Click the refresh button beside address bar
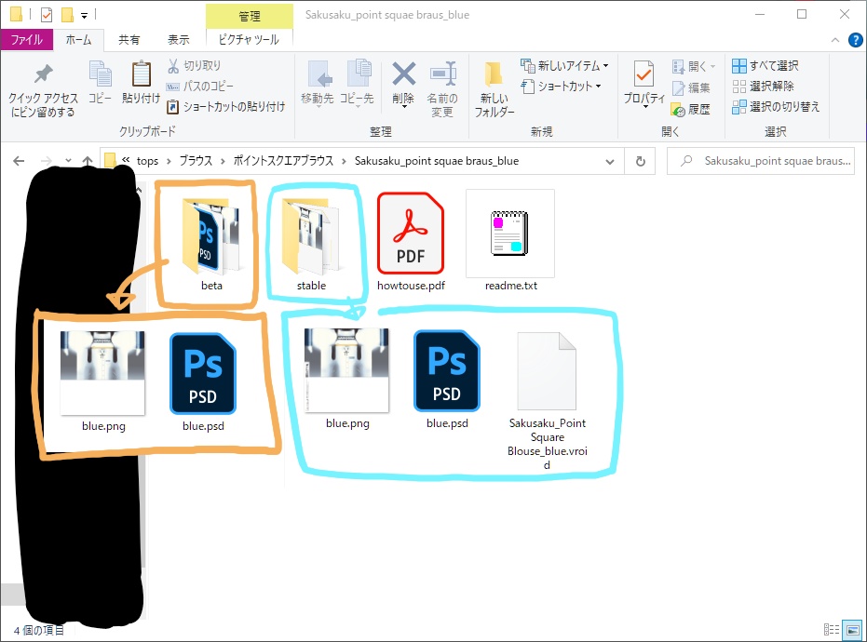Viewport: 867px width, 642px height. 641,161
